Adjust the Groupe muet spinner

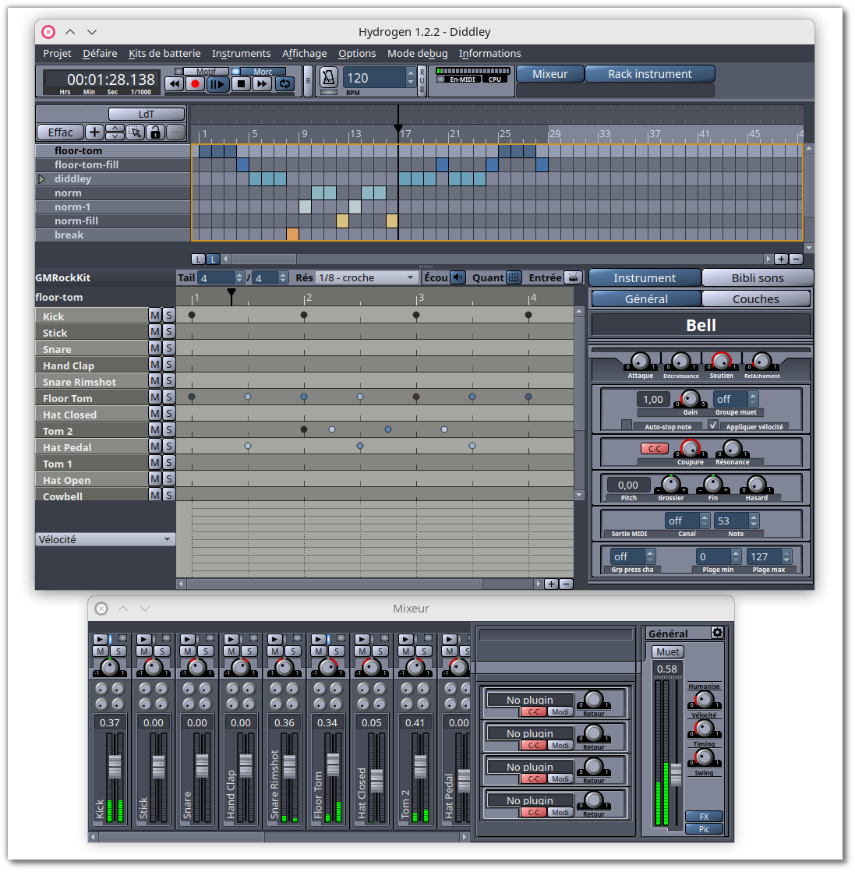(736, 399)
